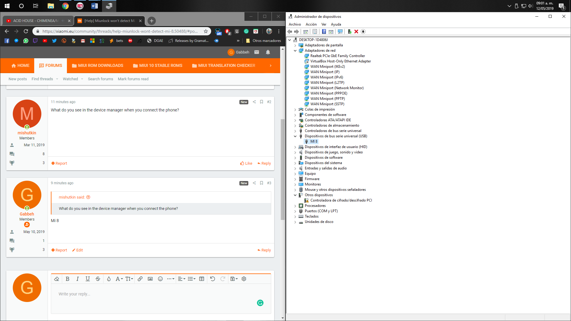This screenshot has width=571, height=321.
Task: Open the text alignment dropdown
Action: tap(181, 279)
